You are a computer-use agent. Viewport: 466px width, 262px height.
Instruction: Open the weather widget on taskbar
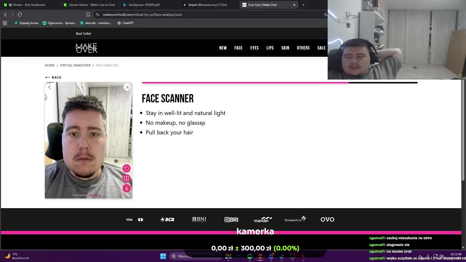pos(17,256)
